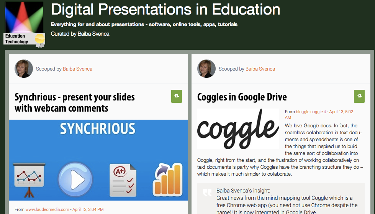Open Baiba Svenca link on Synchrious card
The width and height of the screenshot is (375, 214).
tap(77, 69)
